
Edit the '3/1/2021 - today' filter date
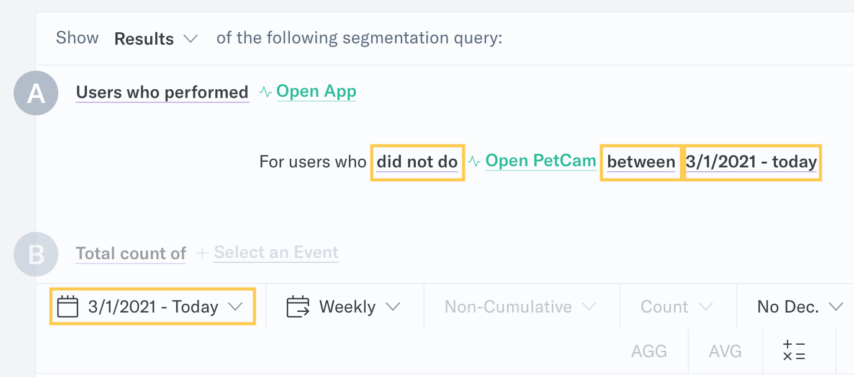pyautogui.click(x=752, y=162)
